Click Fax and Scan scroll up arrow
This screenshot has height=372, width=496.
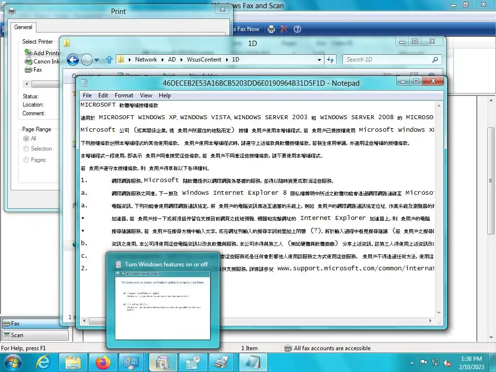[x=491, y=100]
